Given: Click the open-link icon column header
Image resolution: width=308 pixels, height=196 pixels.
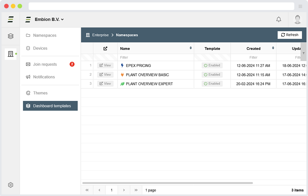Looking at the screenshot, I should pos(105,49).
